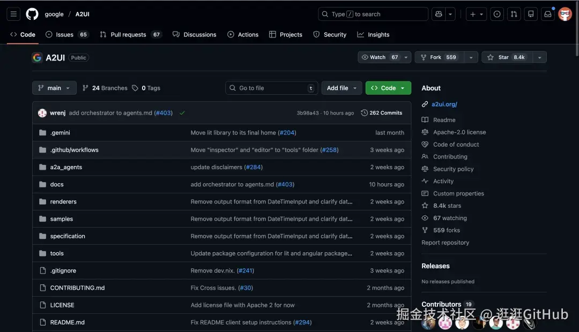Viewport: 579px width, 332px height.
Task: Open pull requests icon in header
Action: (x=514, y=14)
